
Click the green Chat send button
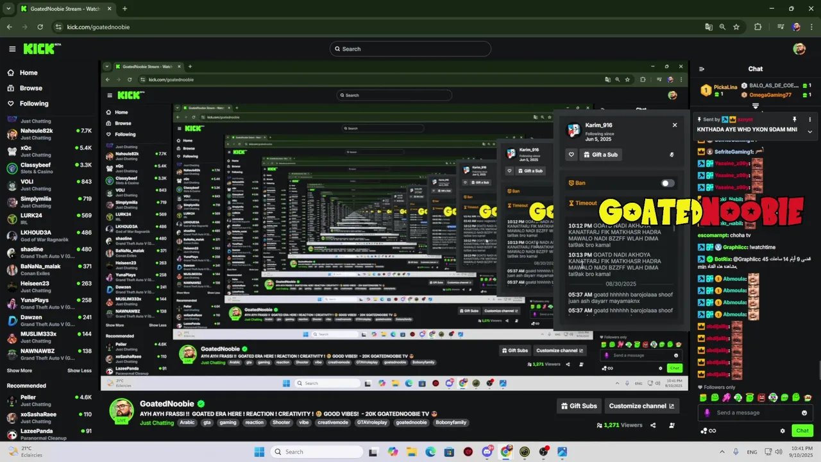[x=802, y=431]
